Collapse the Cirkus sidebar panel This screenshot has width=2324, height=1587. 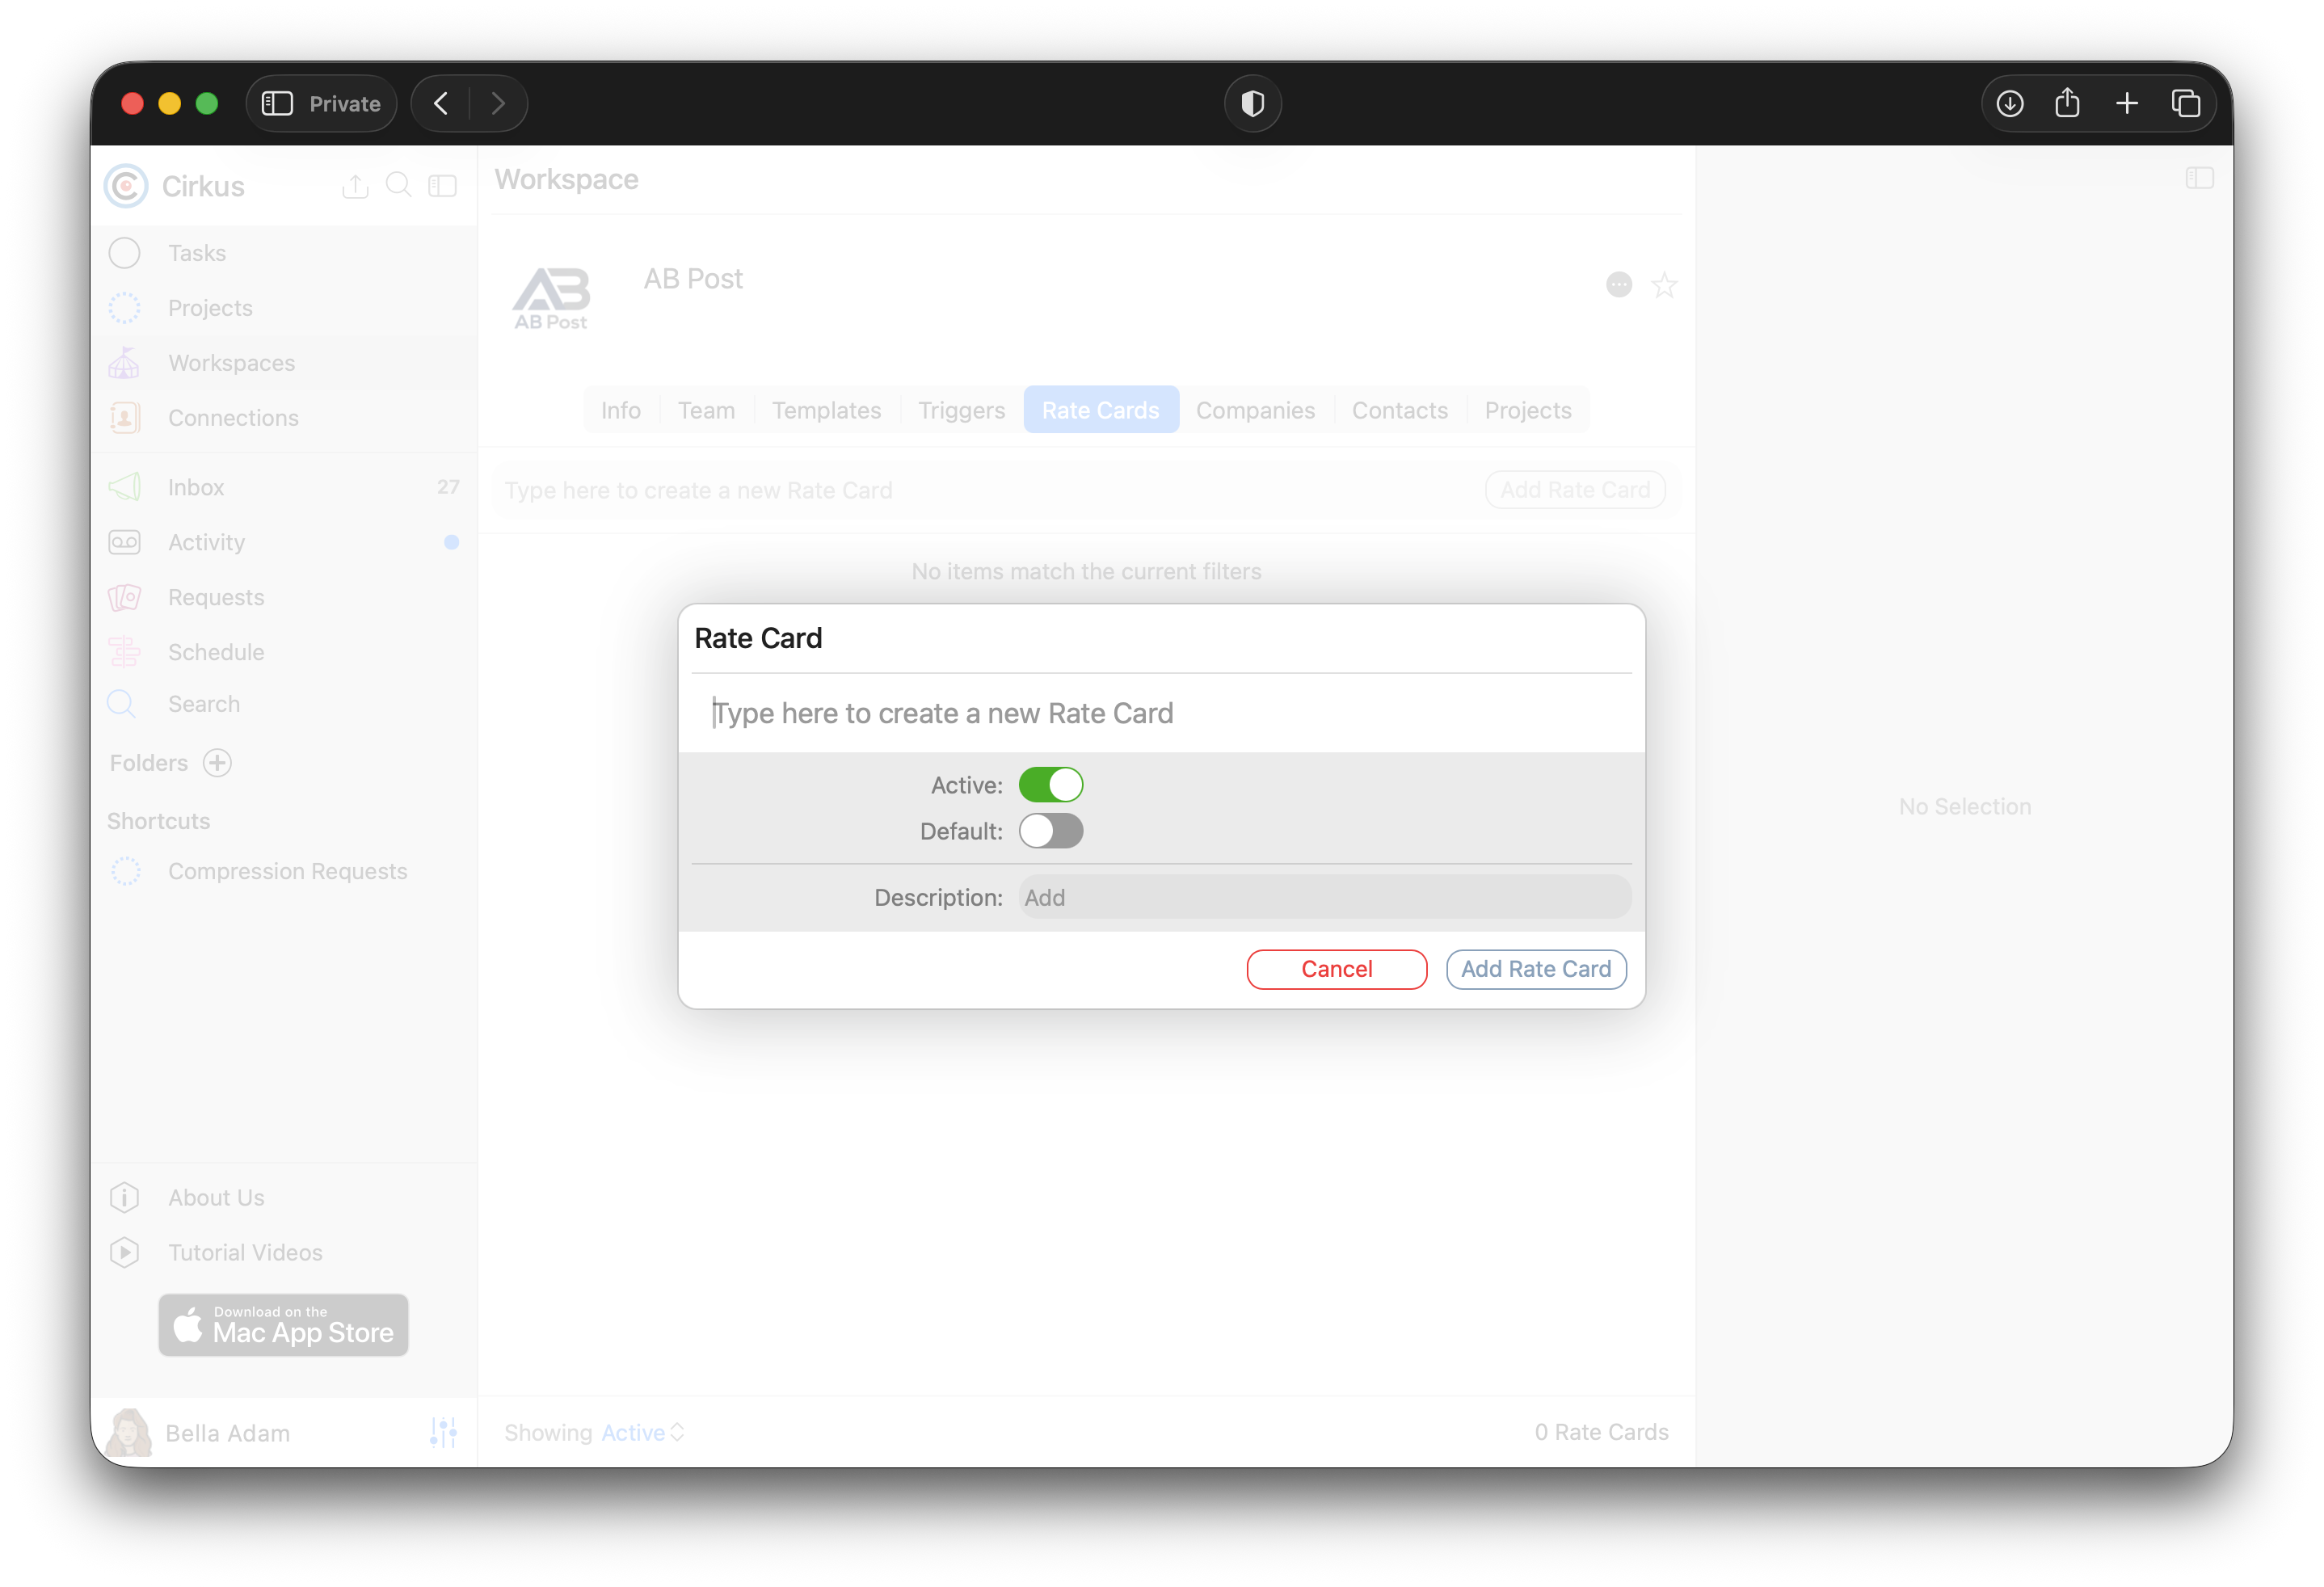(x=442, y=186)
